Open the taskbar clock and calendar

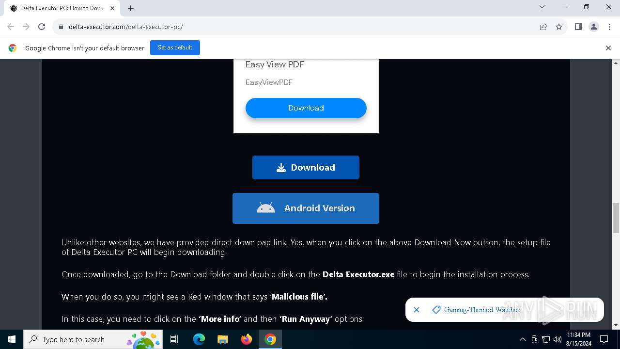579,339
